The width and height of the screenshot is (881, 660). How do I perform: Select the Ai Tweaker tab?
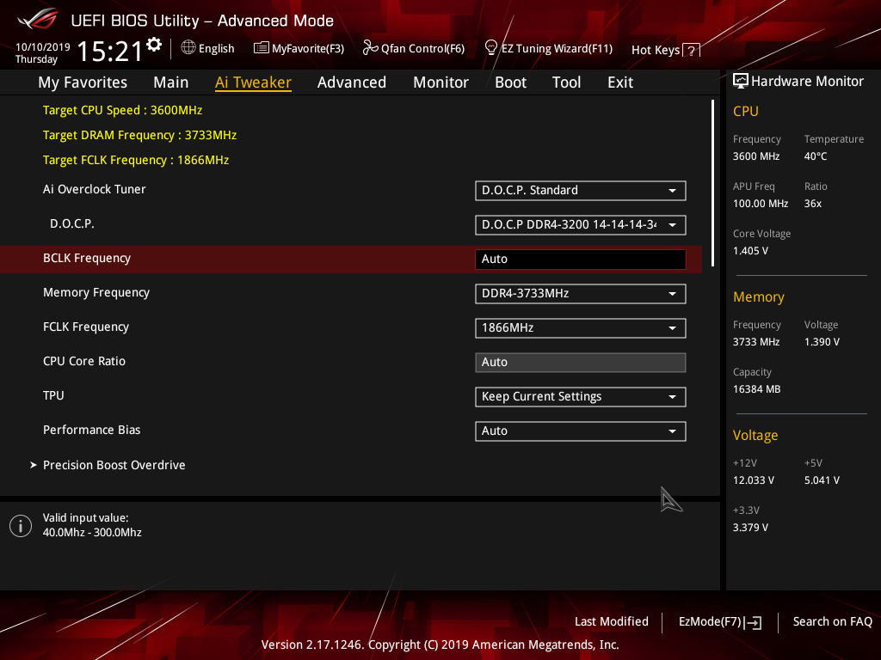pyautogui.click(x=253, y=82)
